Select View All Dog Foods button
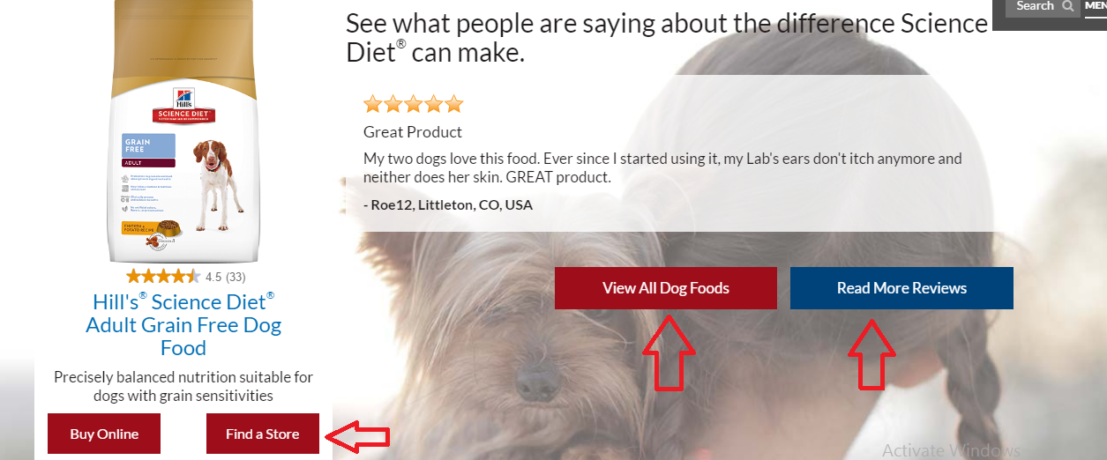This screenshot has height=460, width=1107. click(666, 288)
